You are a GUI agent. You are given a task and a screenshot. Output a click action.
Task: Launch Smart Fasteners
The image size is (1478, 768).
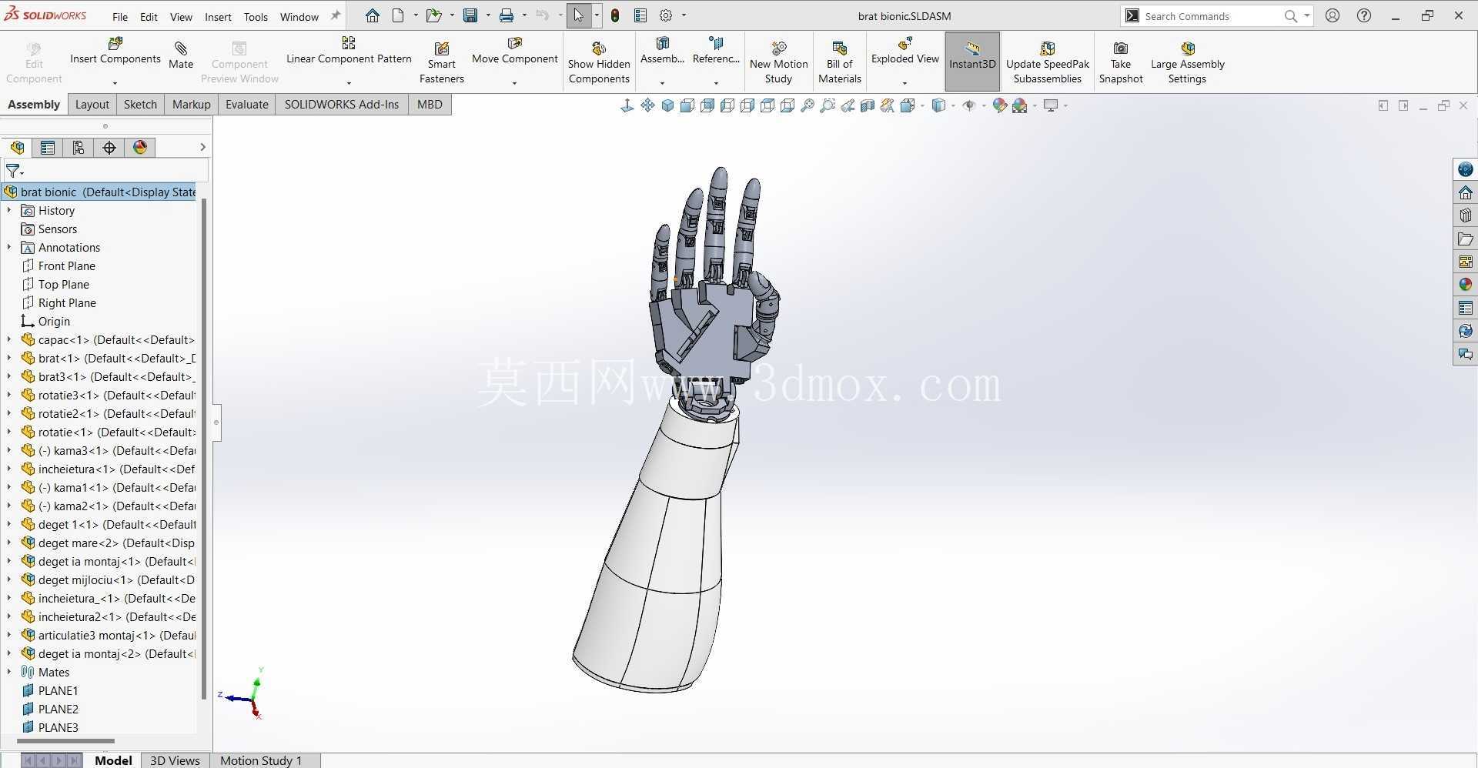point(442,62)
